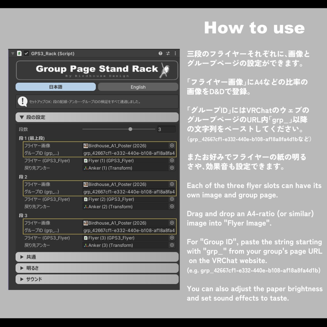Click the How to use heading

click(x=254, y=28)
